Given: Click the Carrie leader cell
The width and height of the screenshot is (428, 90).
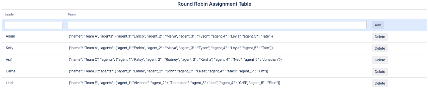Looking at the screenshot, I should pyautogui.click(x=11, y=71).
